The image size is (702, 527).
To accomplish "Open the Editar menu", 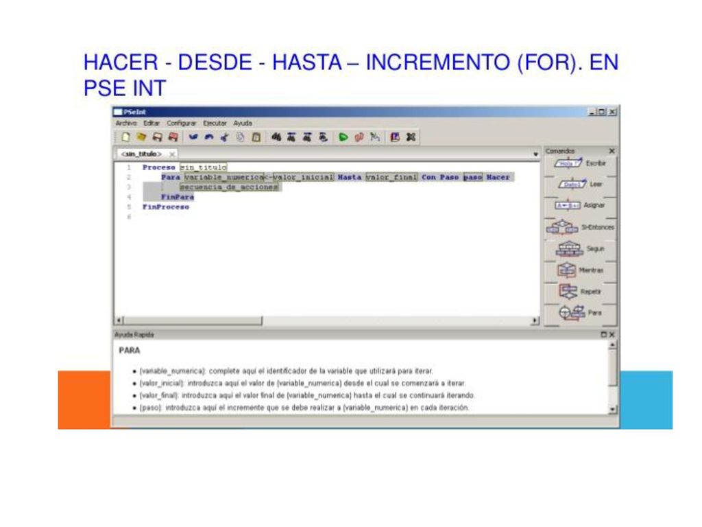I will pos(152,124).
